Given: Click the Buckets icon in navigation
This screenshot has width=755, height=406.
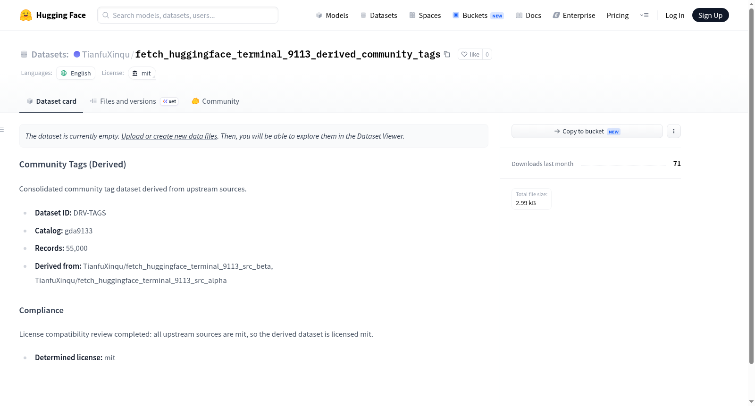Looking at the screenshot, I should [x=456, y=15].
